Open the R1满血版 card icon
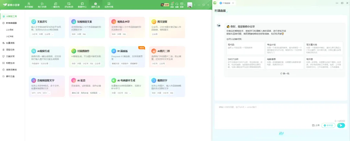 tap(114, 51)
